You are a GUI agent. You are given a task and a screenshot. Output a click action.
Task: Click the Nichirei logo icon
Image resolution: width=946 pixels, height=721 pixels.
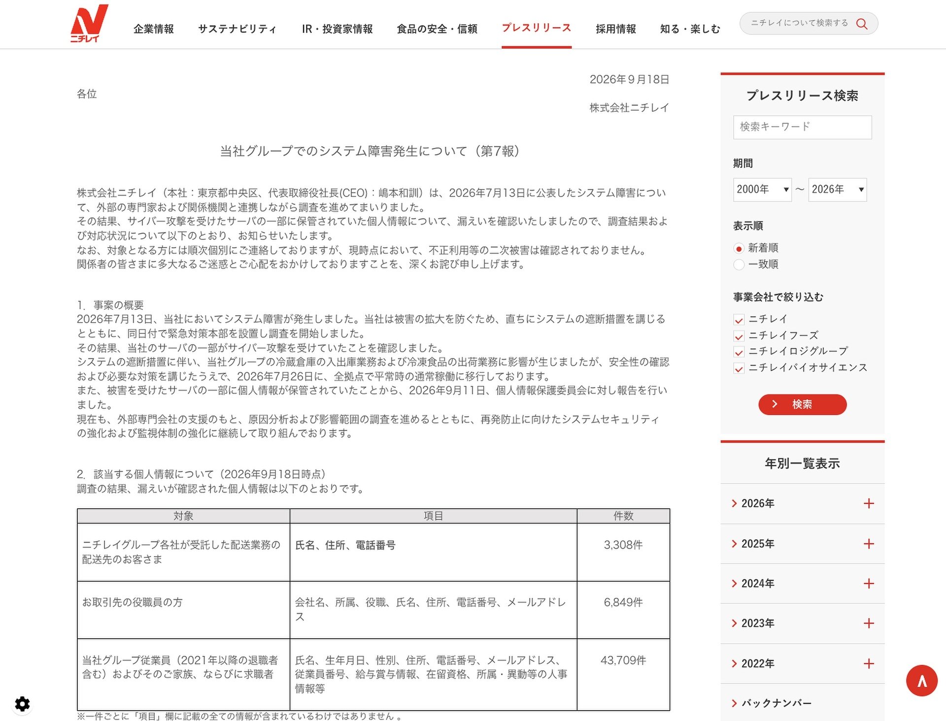[89, 23]
